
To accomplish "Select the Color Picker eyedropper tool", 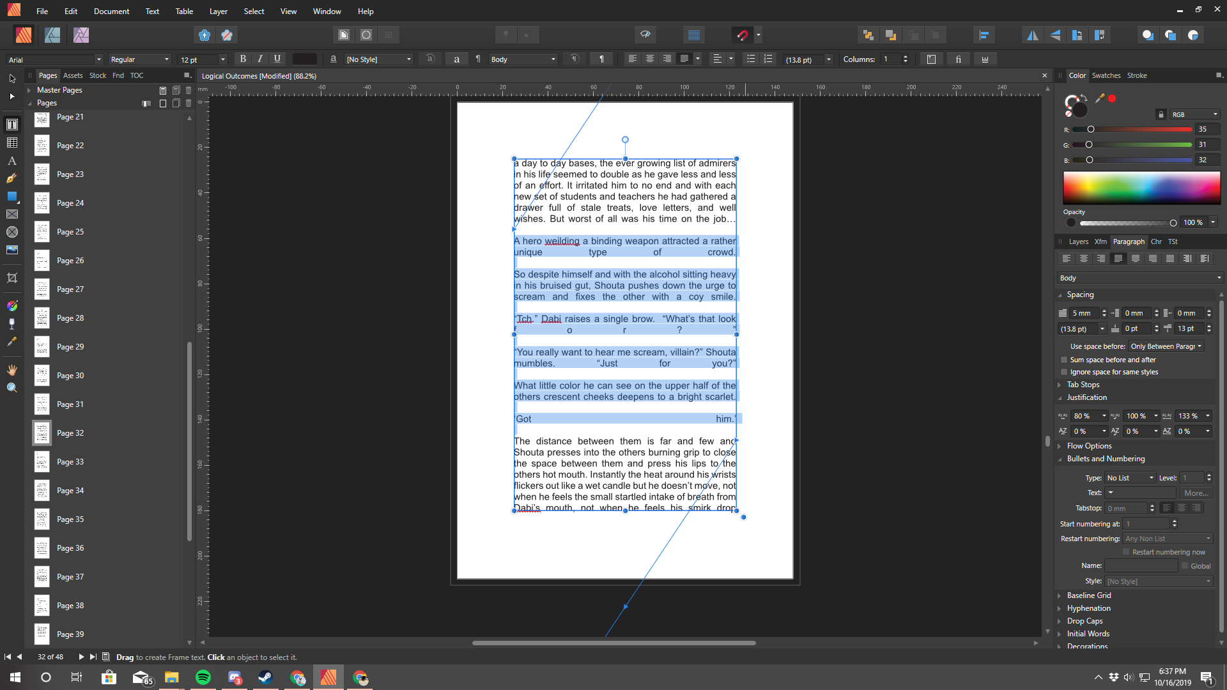I will coord(12,342).
